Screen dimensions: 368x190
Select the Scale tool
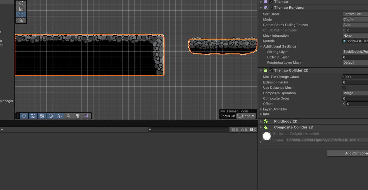[x=21, y=8]
